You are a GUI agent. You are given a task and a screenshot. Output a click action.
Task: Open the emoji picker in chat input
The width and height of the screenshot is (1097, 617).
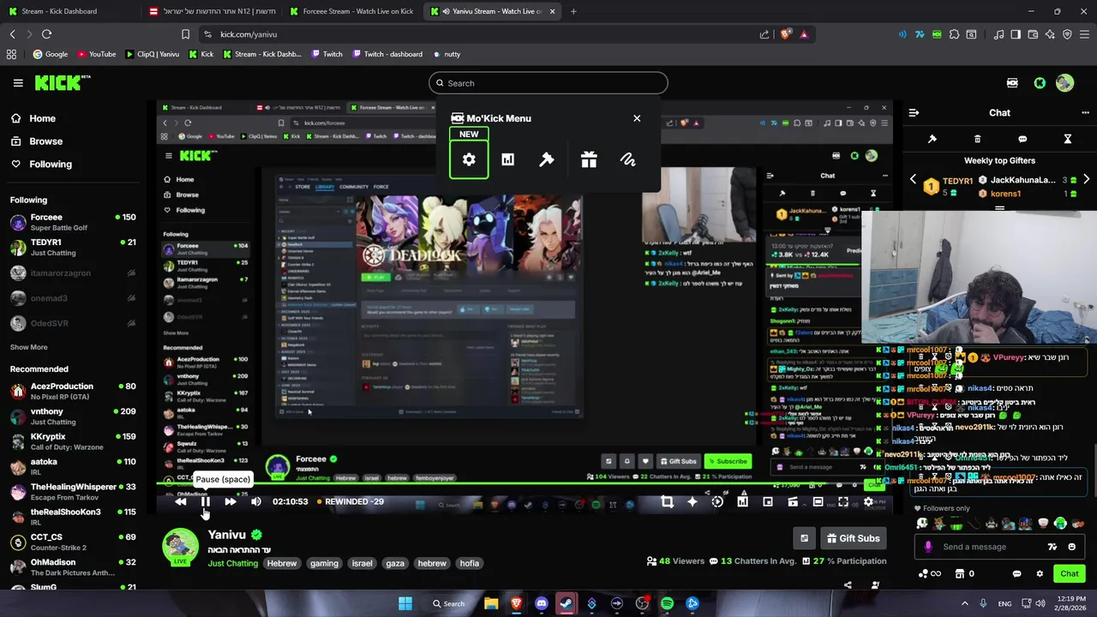point(1072,547)
